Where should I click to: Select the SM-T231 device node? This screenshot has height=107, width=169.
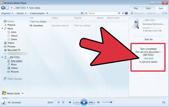(12, 57)
